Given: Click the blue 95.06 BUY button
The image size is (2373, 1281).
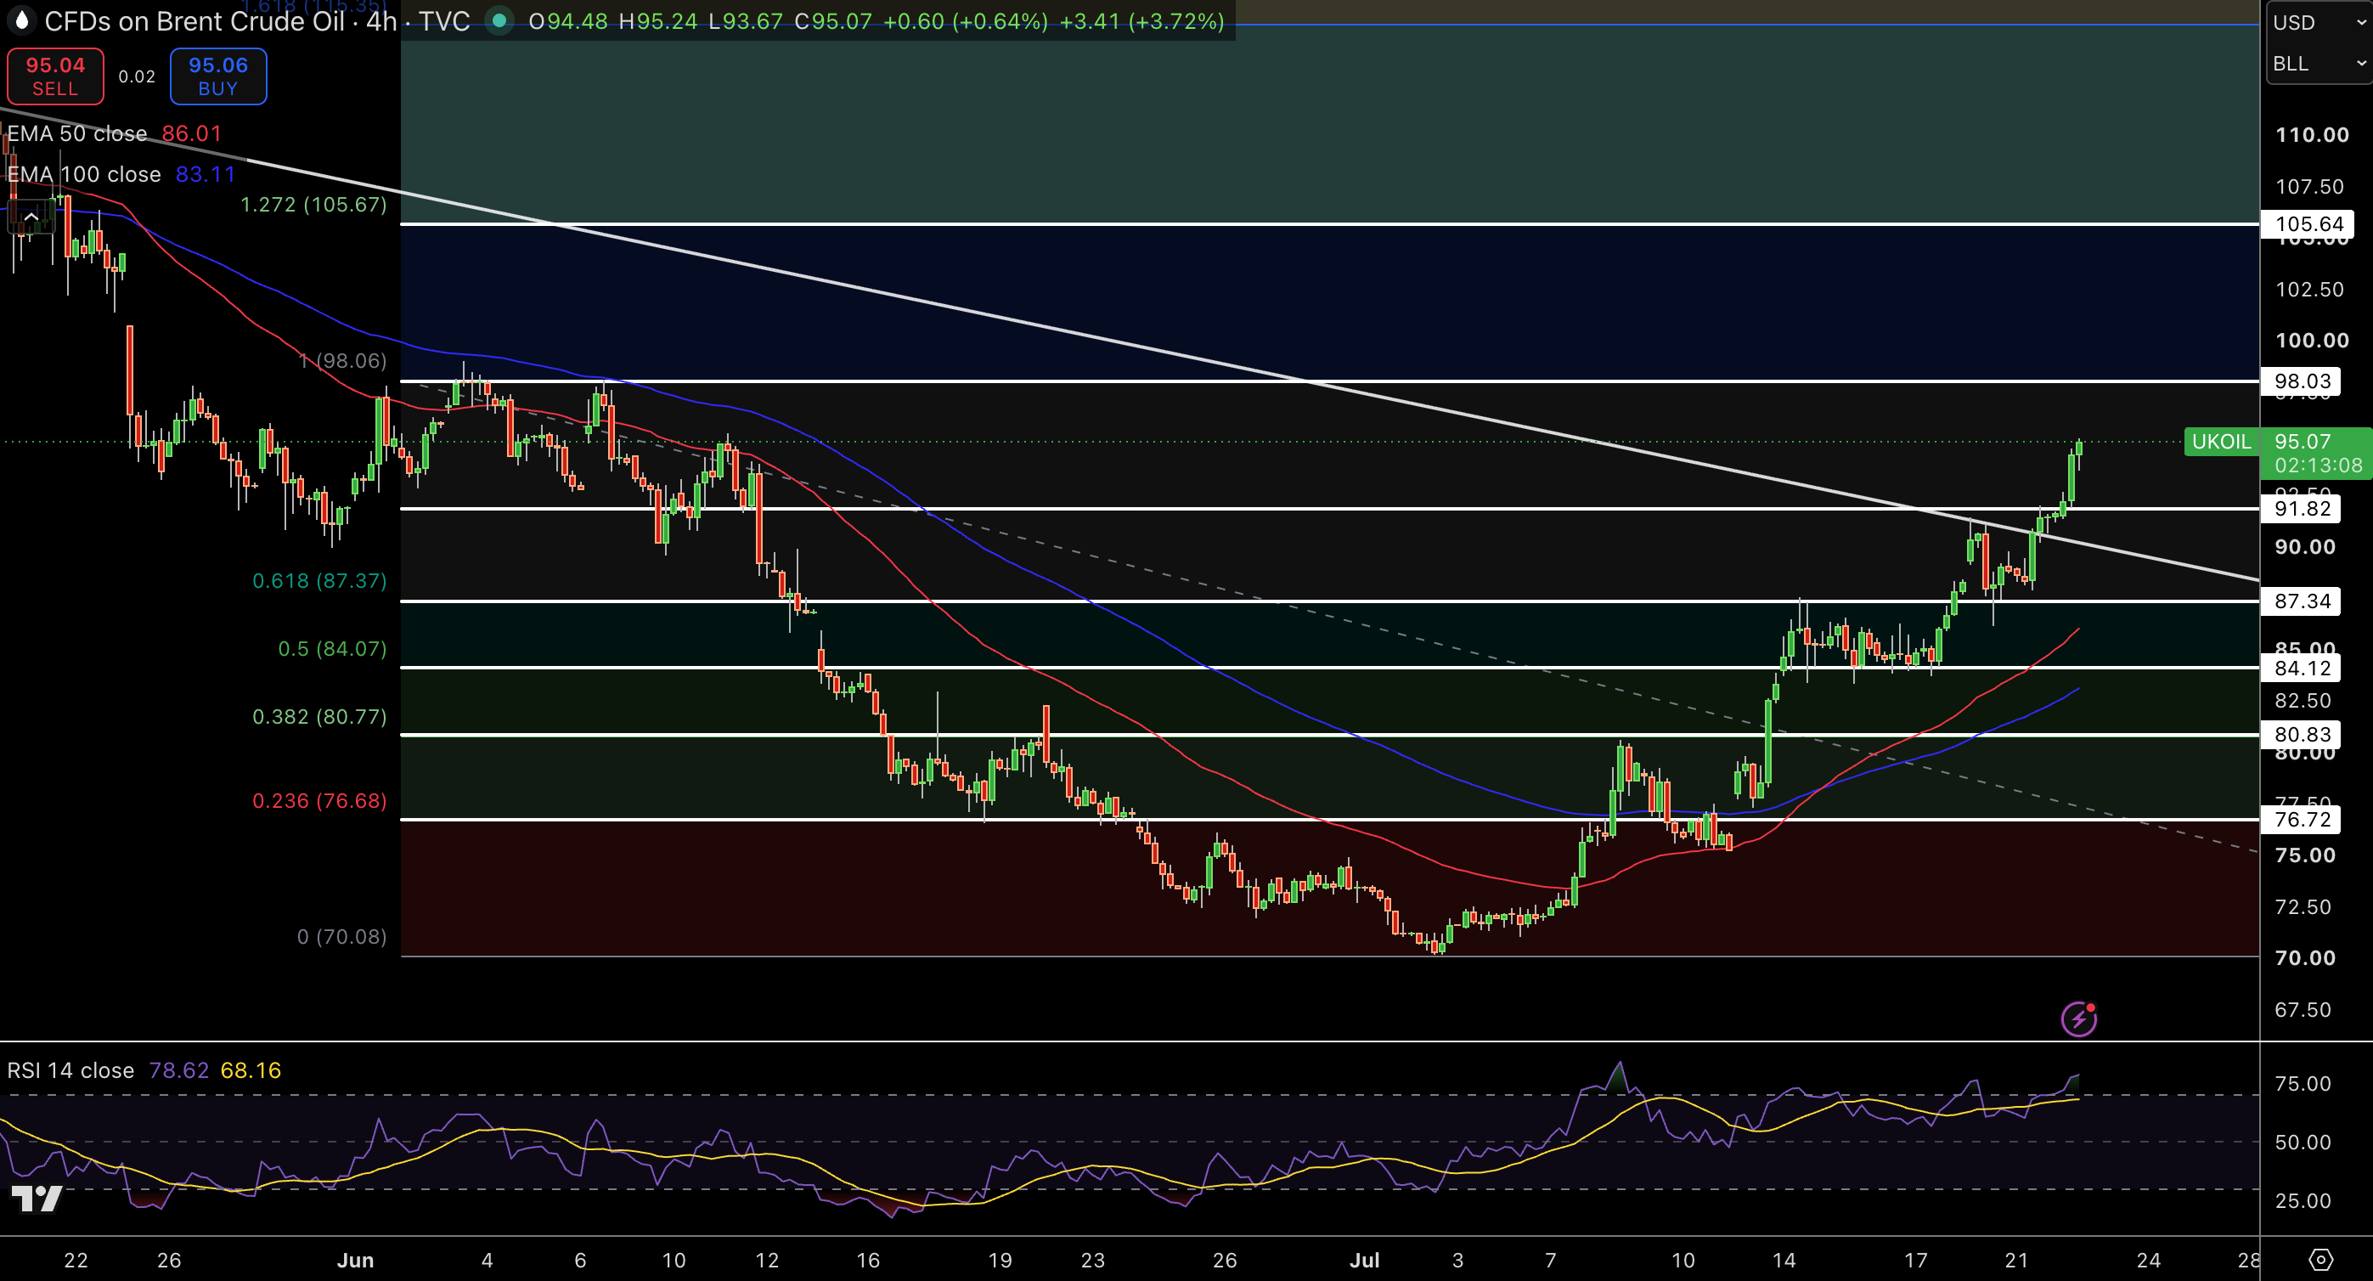Looking at the screenshot, I should tap(218, 76).
